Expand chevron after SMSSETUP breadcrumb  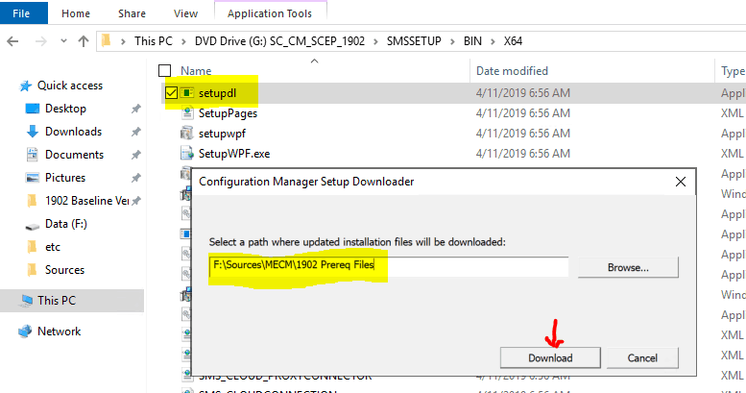pyautogui.click(x=452, y=41)
